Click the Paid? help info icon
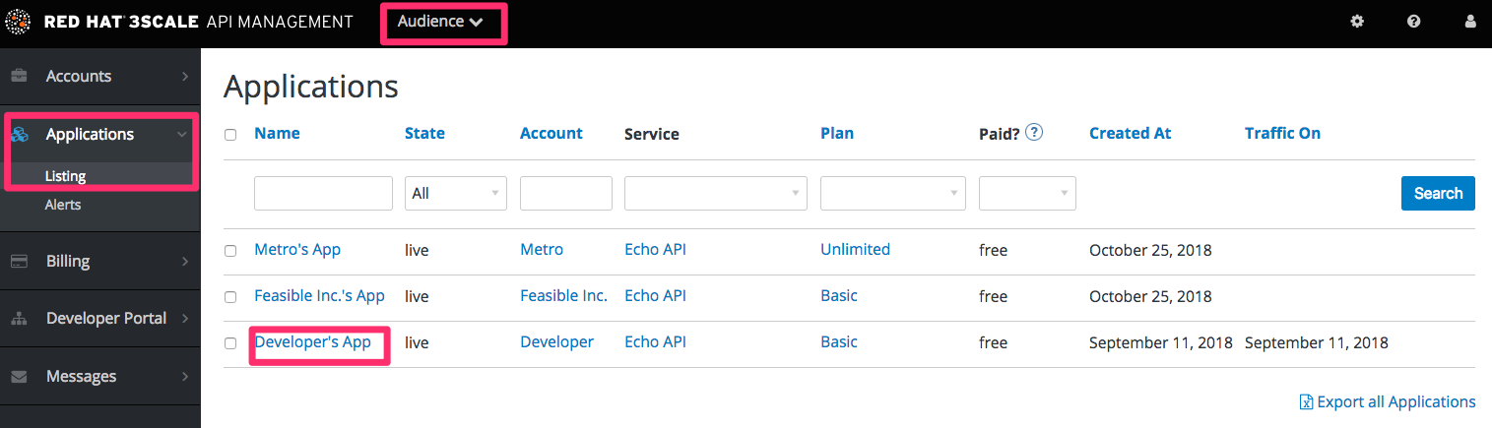The width and height of the screenshot is (1492, 428). pyautogui.click(x=1034, y=132)
